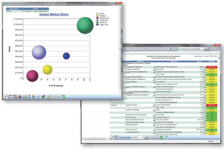This screenshot has height=149, width=224.
Task: Export the Monthly Performance report to Excel
Action: tap(152, 137)
